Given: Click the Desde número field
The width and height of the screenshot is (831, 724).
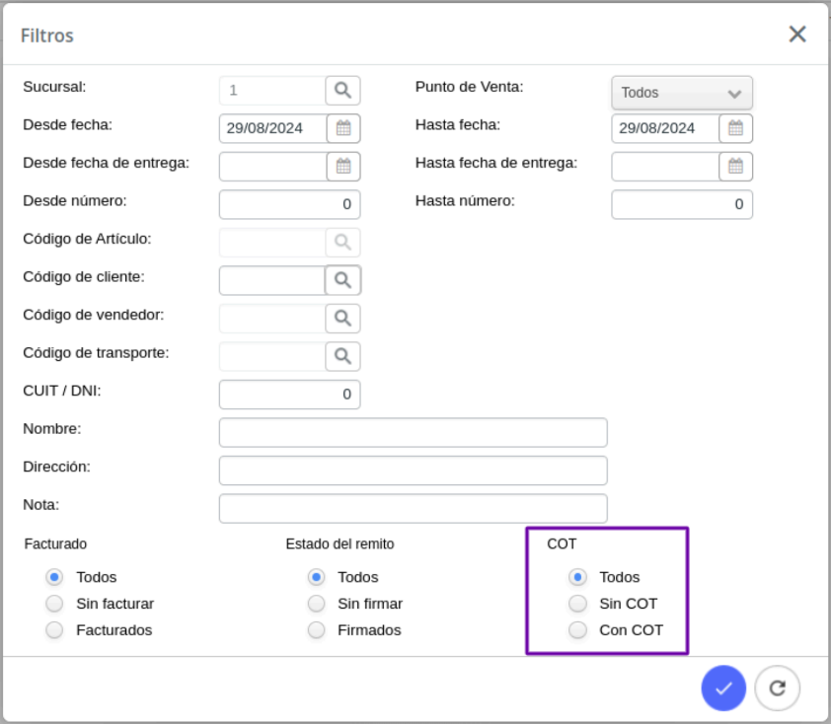Looking at the screenshot, I should (289, 204).
